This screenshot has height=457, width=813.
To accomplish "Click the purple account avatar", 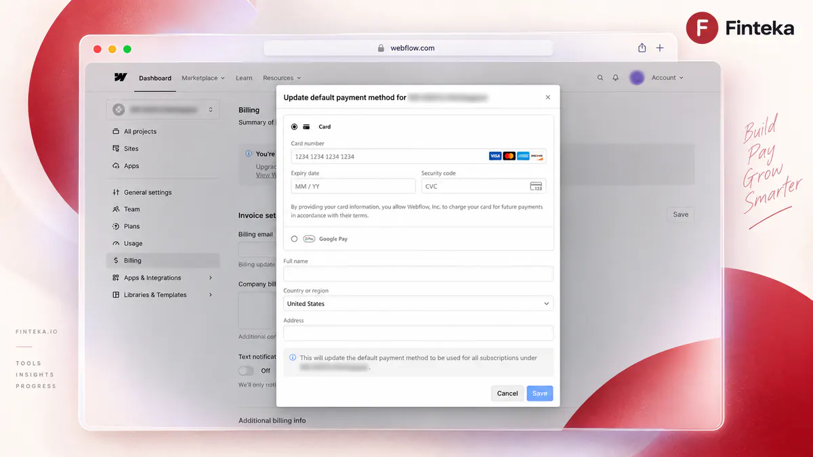I will [637, 78].
